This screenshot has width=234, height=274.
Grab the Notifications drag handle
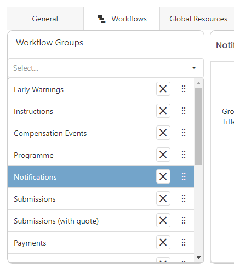pos(184,176)
